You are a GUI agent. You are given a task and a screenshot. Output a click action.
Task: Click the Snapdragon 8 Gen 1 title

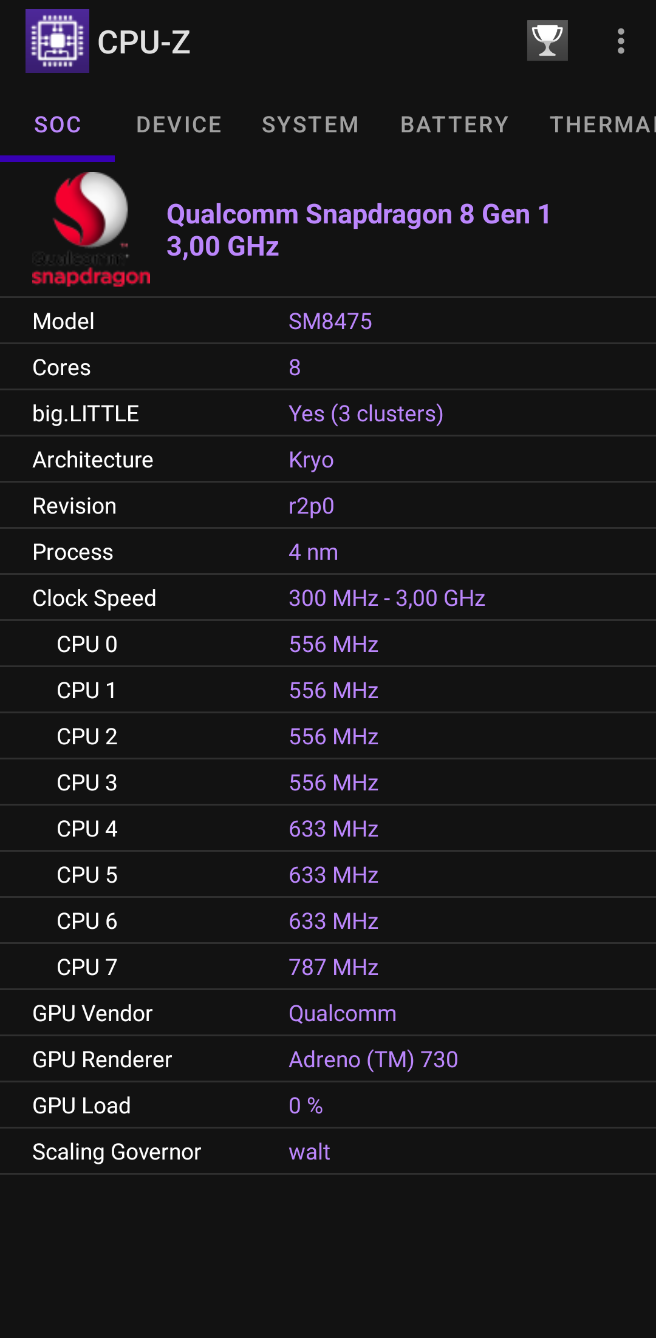coord(359,229)
